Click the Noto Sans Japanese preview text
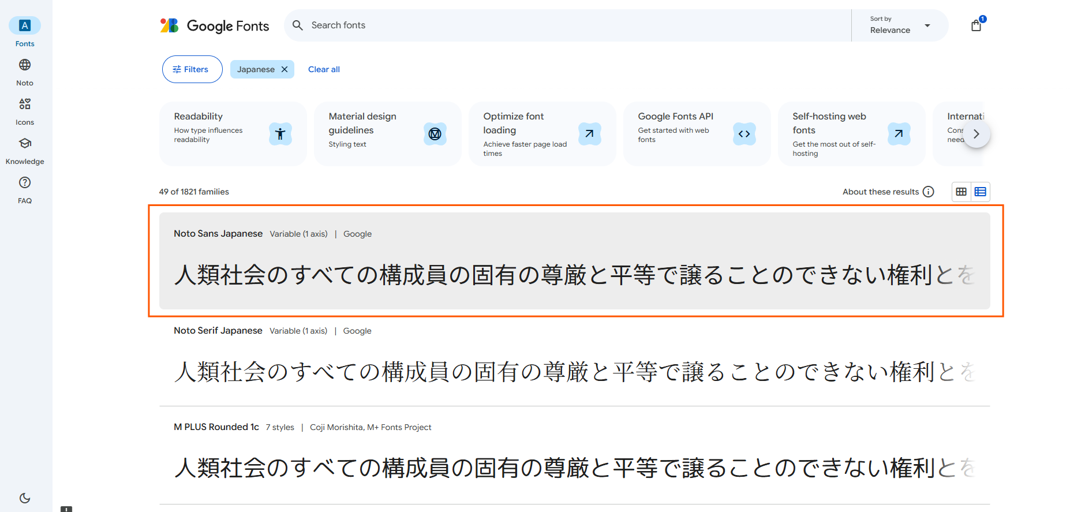The image size is (1070, 512). [575, 275]
